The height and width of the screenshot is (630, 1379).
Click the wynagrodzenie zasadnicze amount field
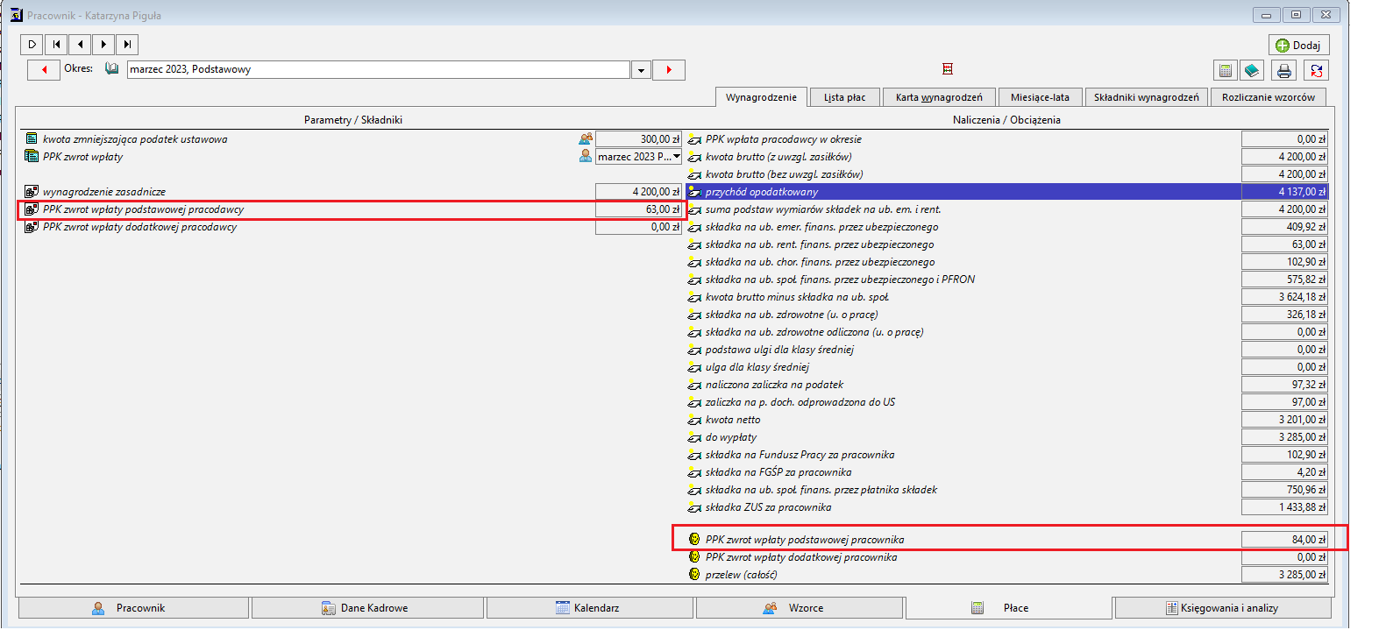coord(638,191)
